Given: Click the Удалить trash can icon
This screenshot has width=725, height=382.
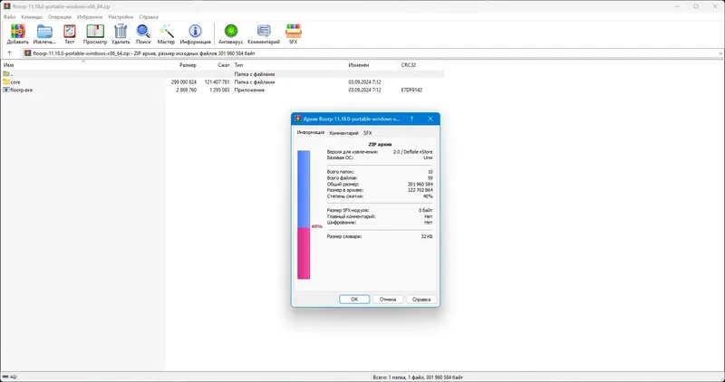Looking at the screenshot, I should click(121, 32).
